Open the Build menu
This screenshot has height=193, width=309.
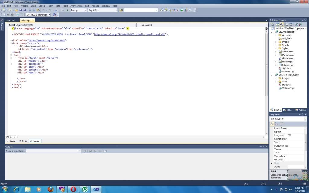point(33,6)
